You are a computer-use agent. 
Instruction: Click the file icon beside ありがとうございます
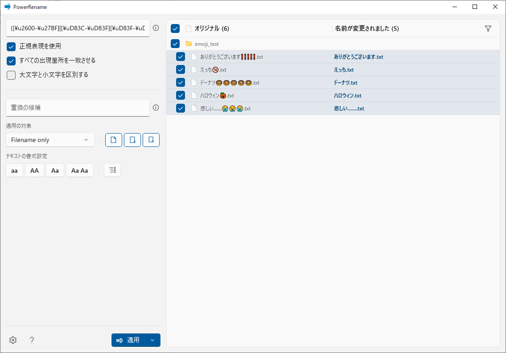(x=194, y=57)
